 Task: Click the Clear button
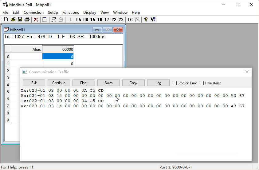tap(84, 83)
